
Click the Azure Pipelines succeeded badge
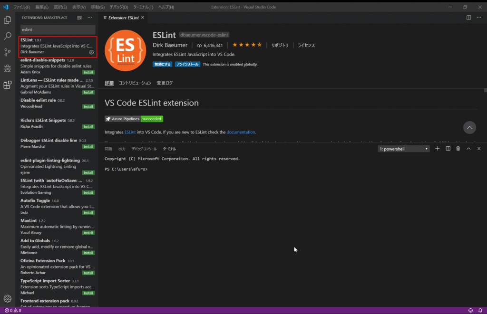(134, 119)
